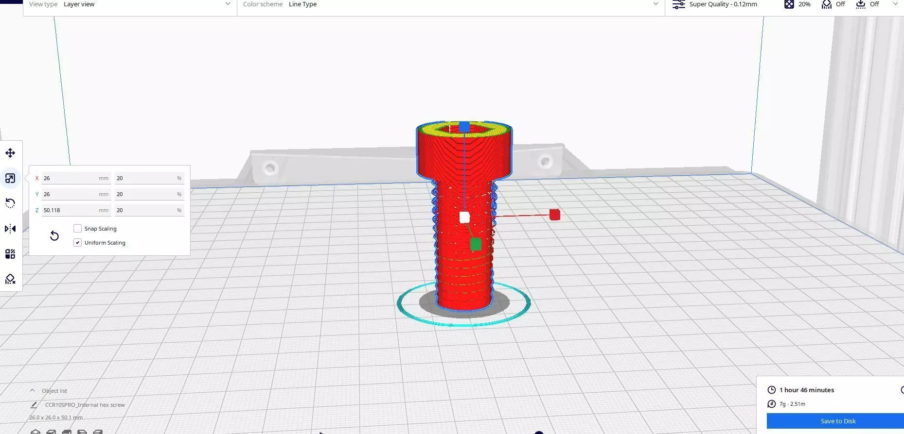Switch camera to the right view icon
This screenshot has height=434, width=904.
[98, 432]
